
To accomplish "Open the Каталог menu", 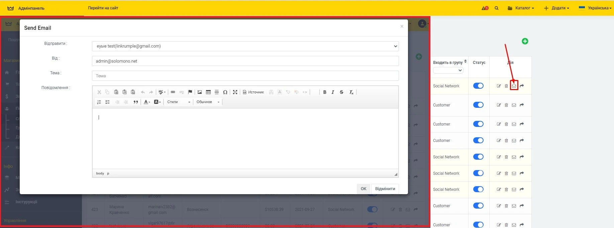I will [x=521, y=8].
